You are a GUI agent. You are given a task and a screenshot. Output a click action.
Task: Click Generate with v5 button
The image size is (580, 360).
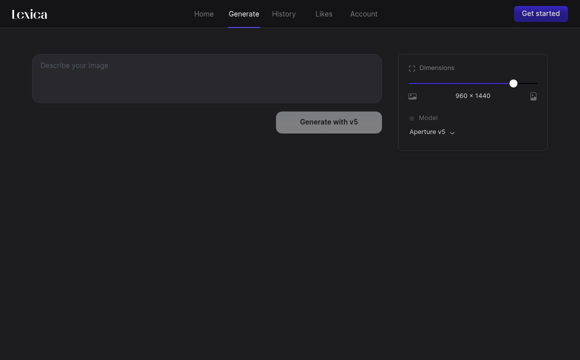pyautogui.click(x=329, y=122)
